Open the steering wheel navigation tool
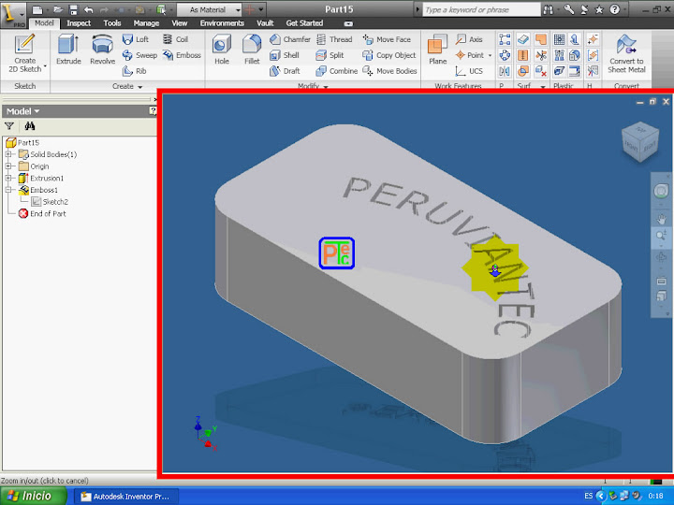This screenshot has height=505, width=674. pos(661,191)
